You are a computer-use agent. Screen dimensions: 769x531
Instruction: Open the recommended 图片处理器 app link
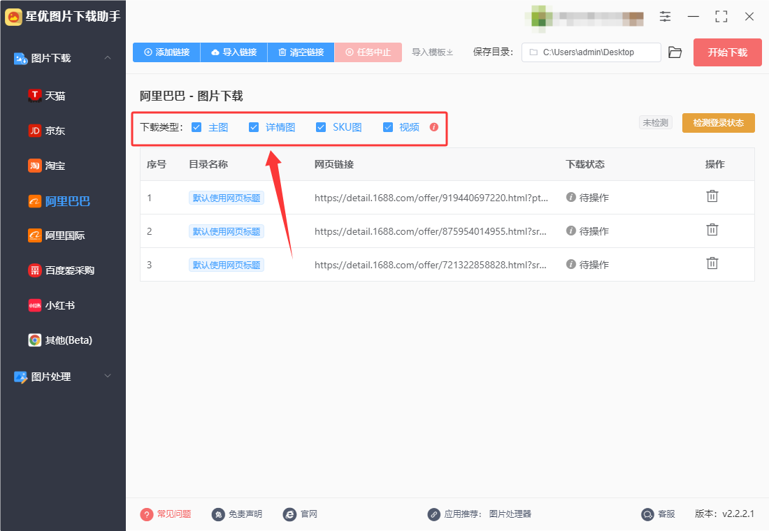click(x=510, y=514)
